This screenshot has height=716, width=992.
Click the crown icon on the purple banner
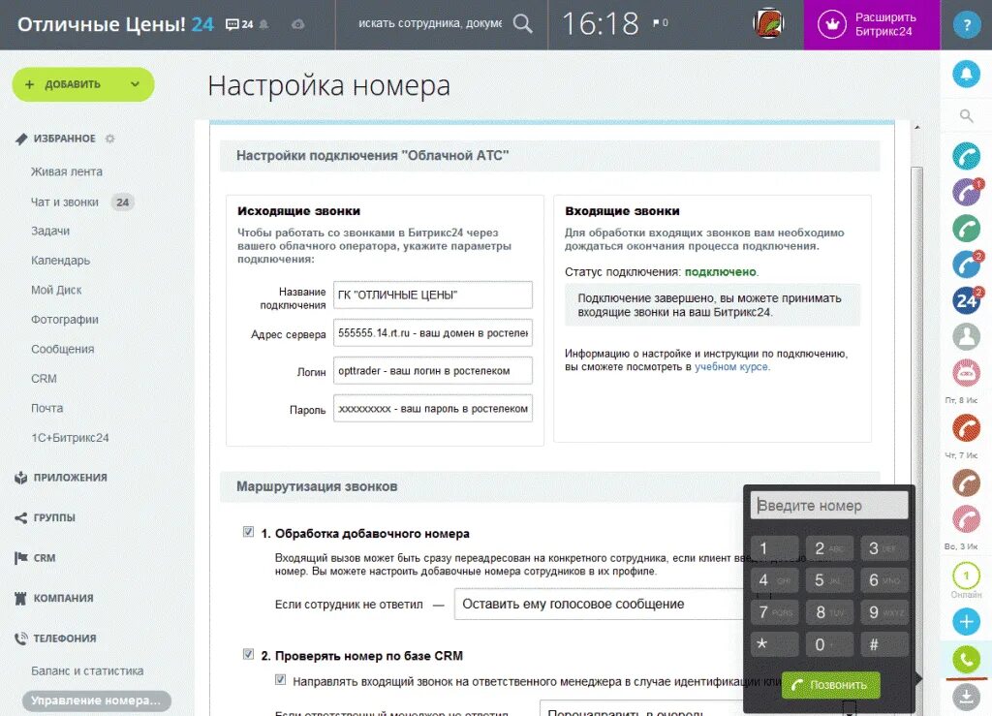click(831, 24)
